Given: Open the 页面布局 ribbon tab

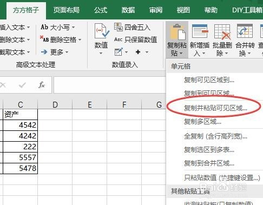Looking at the screenshot, I should (66, 10).
